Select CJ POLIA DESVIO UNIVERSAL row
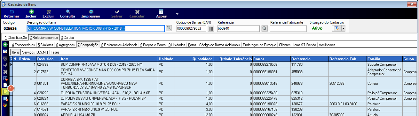The image size is (419, 116). tap(214, 98)
